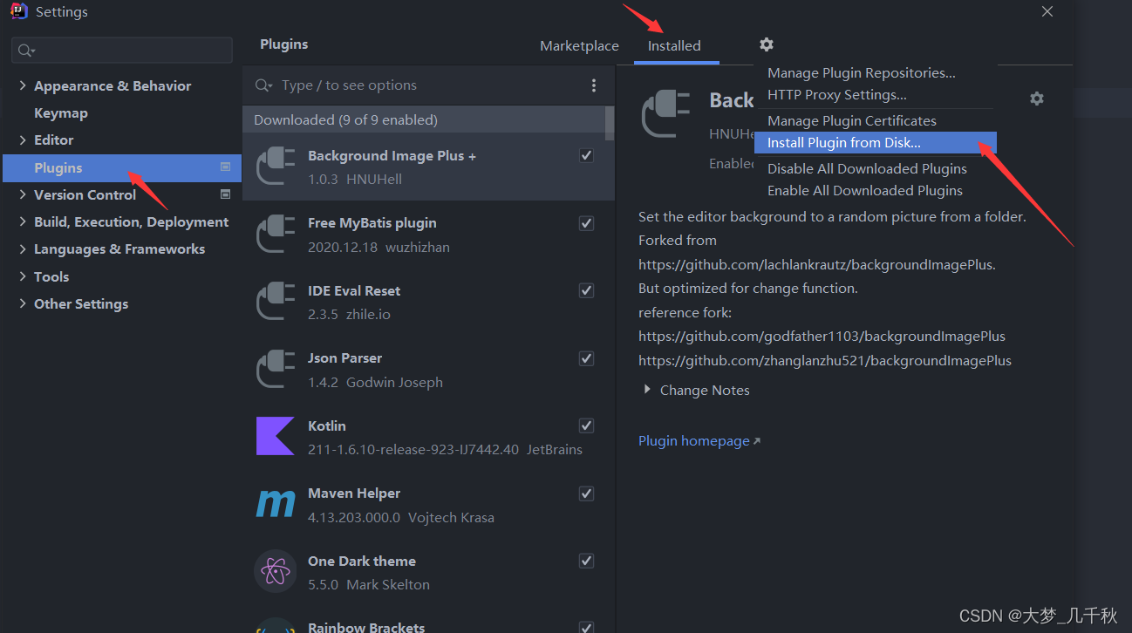The image size is (1132, 633).
Task: Toggle Rainbow Brackets plugin checkbox
Action: click(x=586, y=627)
